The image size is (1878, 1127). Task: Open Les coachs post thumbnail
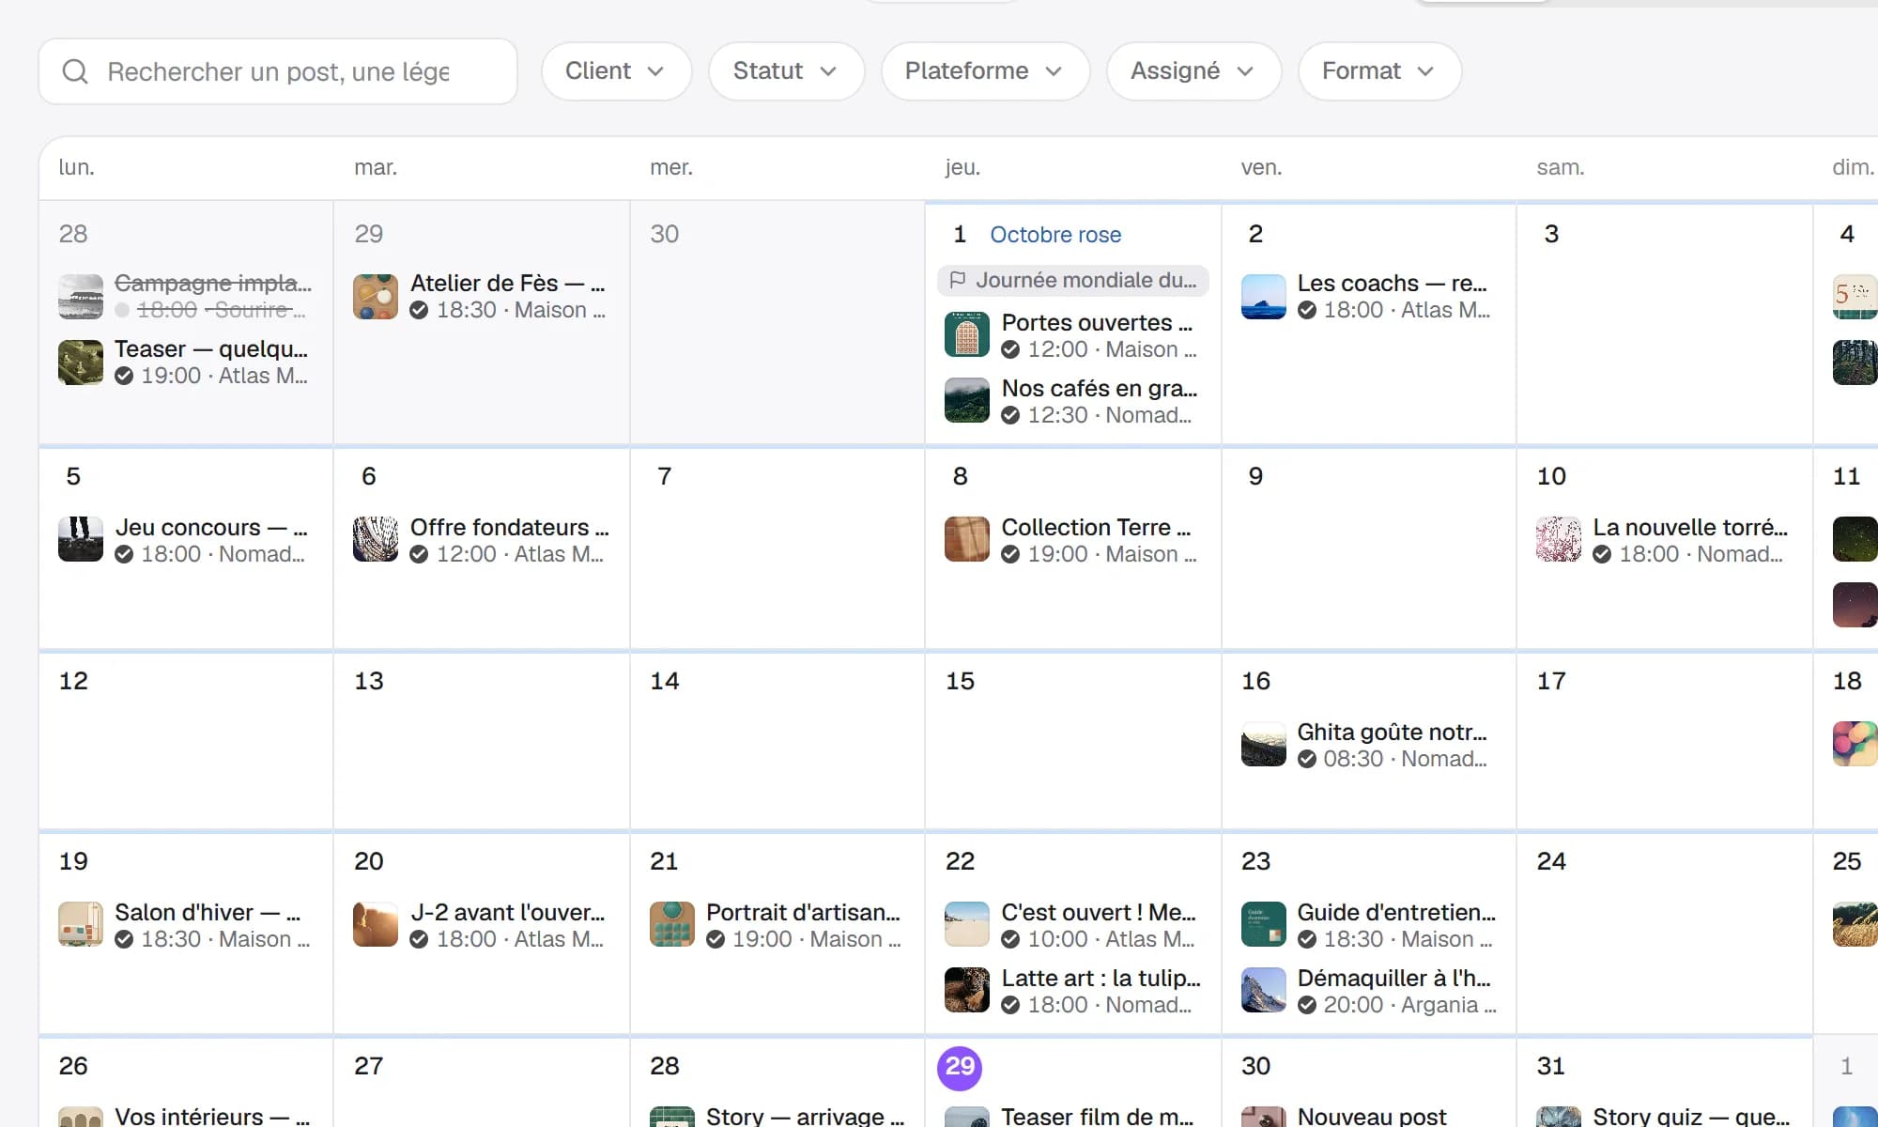coord(1264,297)
